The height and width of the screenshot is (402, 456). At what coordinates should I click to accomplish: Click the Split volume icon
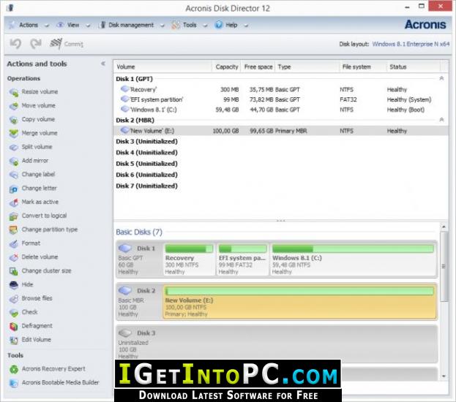click(x=14, y=147)
